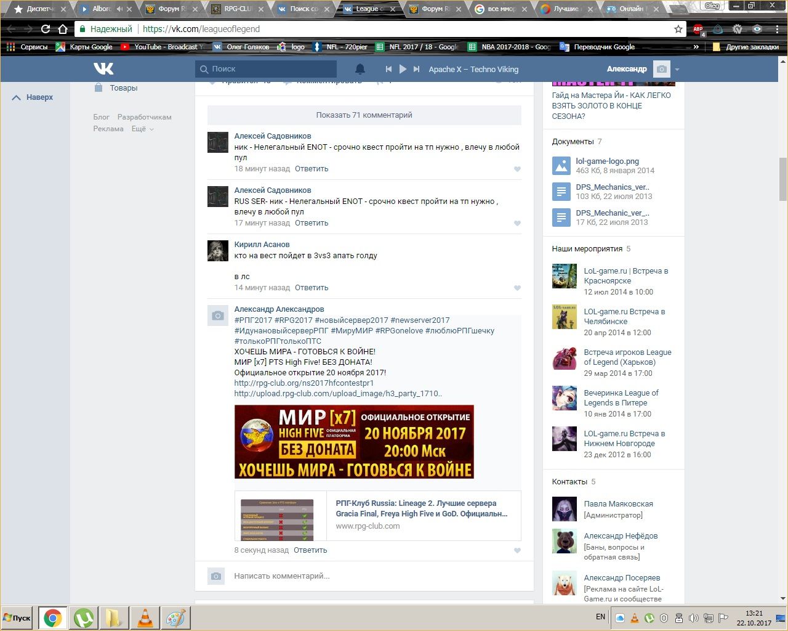Attach a photo using the camera icon
Screen dimensions: 788x631
(216, 576)
